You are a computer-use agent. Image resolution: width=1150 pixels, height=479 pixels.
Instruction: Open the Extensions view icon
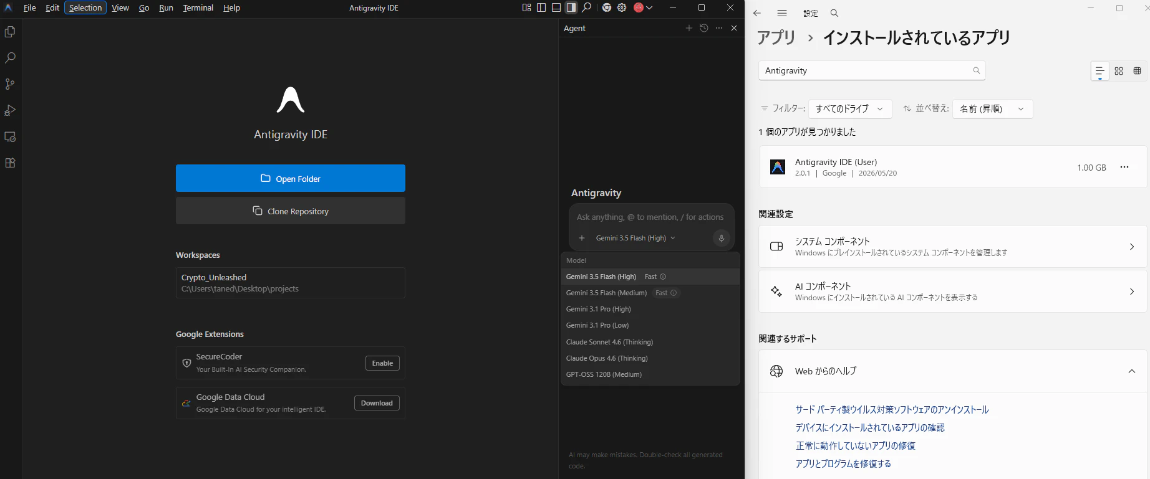tap(10, 163)
